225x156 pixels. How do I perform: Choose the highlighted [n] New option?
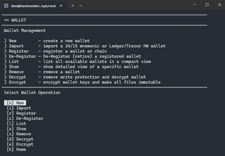click(15, 103)
